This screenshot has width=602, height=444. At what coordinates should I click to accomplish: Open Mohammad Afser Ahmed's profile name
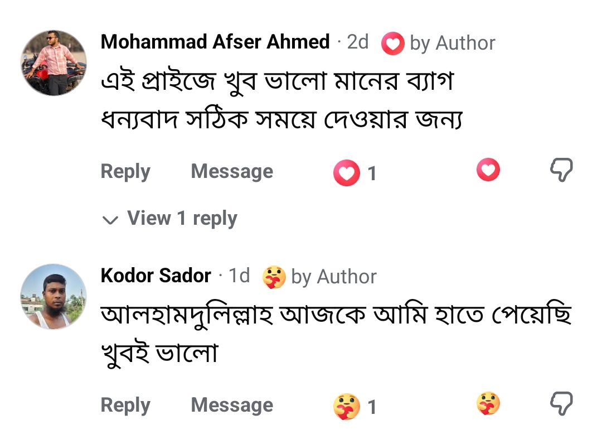(215, 41)
